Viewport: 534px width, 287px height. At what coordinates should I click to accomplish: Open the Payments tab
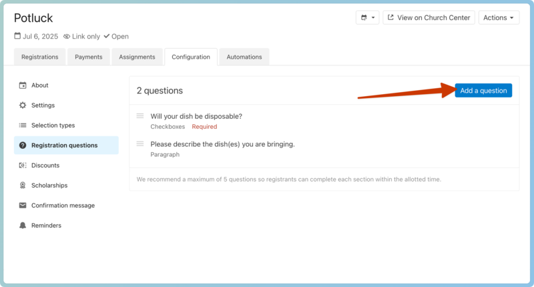coord(88,57)
